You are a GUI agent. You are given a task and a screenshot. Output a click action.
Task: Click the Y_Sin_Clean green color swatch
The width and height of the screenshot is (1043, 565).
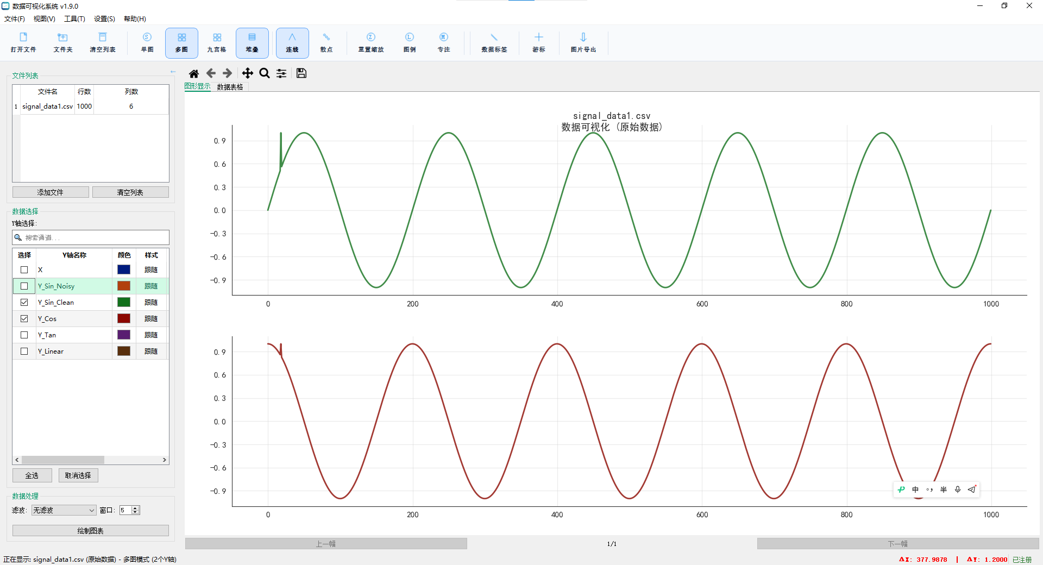tap(124, 302)
